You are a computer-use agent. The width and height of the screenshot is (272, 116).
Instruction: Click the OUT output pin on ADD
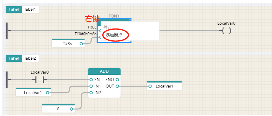point(117,86)
